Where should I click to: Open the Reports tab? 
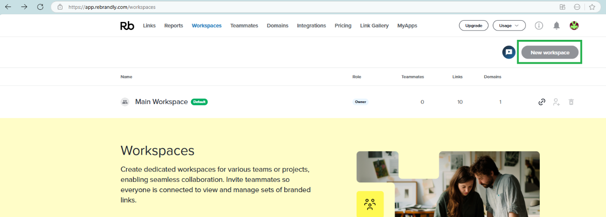pos(173,26)
